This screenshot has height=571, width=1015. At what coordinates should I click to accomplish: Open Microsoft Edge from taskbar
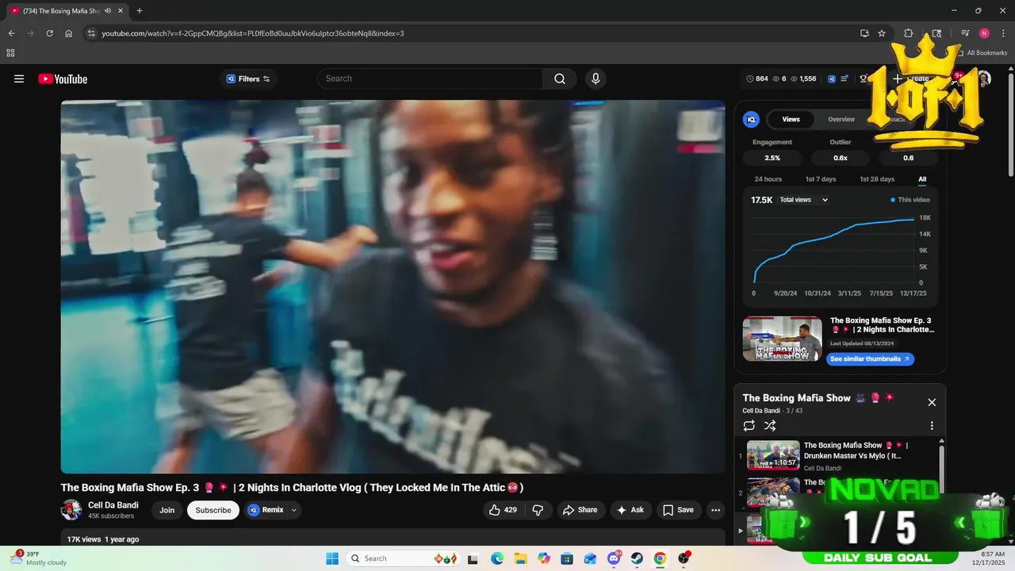coord(496,558)
